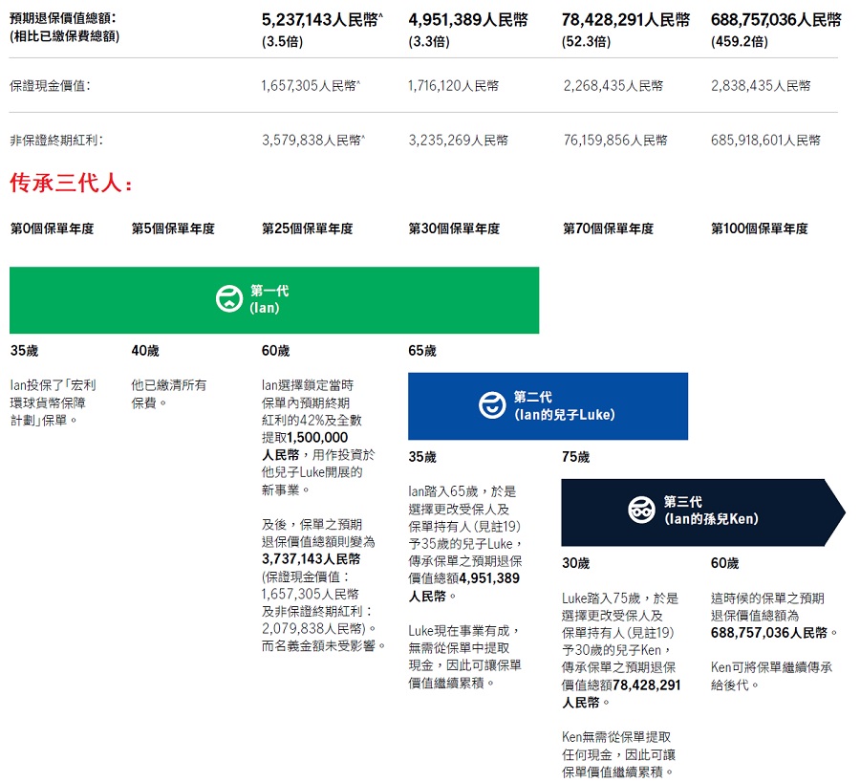Select the navy 第三代 (Ian的孫兒Ken) arrow label
Viewport: 860px width, 783px height.
click(x=711, y=511)
